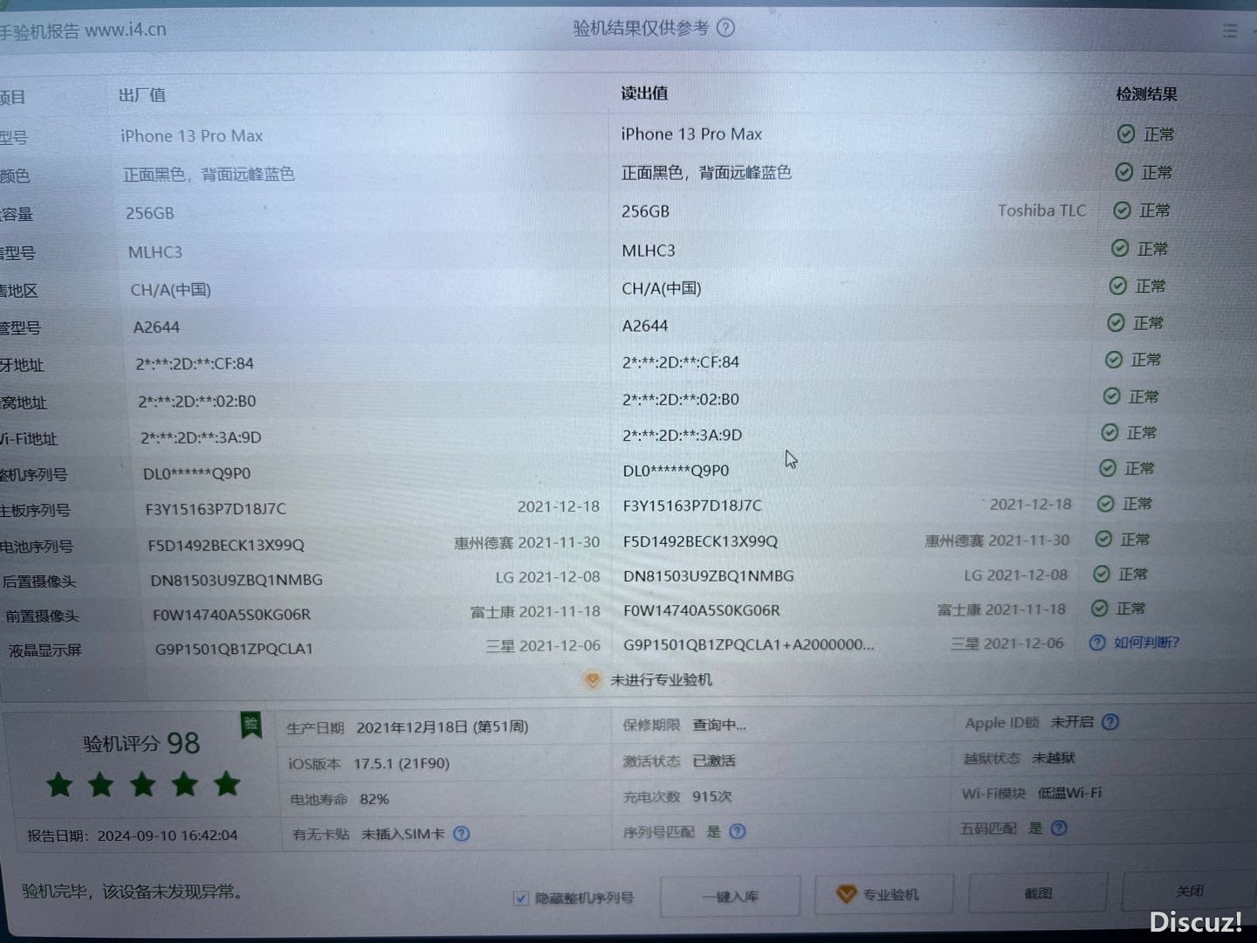Click the 正常 check icon in the CH/A(中国) row
The image size is (1257, 943).
click(1117, 286)
